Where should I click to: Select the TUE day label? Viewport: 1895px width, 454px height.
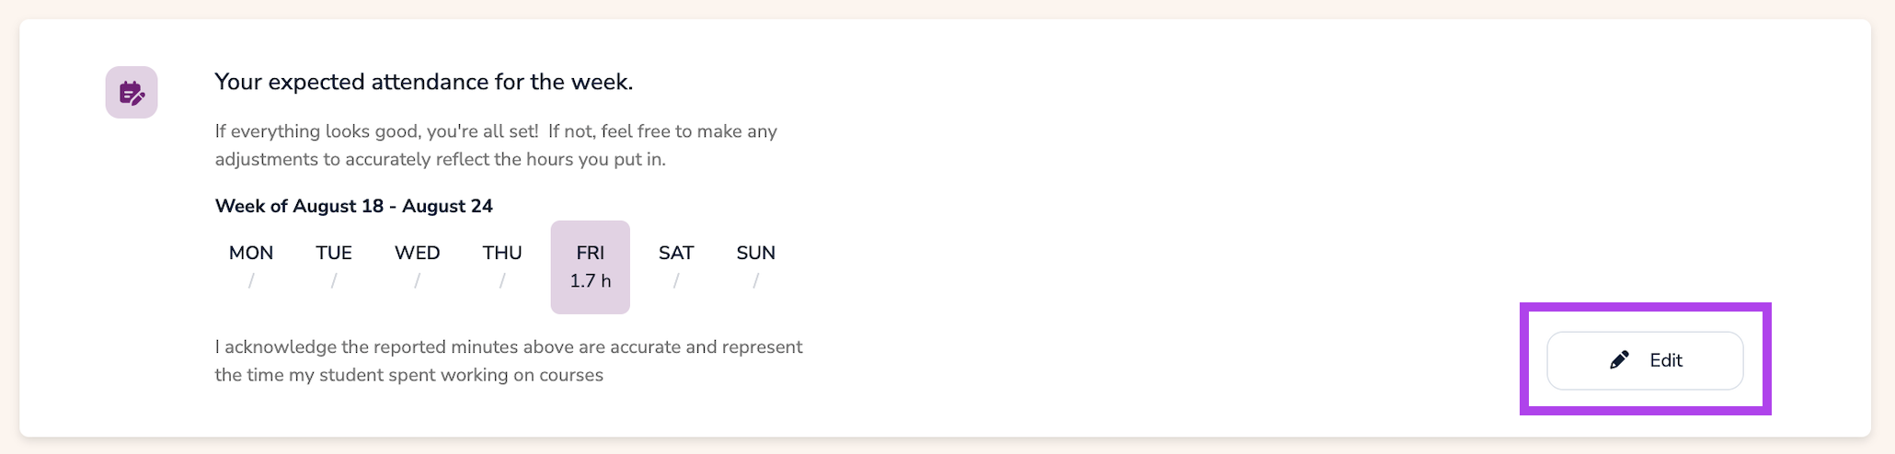click(x=334, y=253)
